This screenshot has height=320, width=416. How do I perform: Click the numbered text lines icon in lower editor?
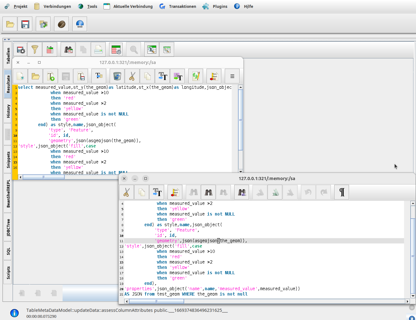(175, 192)
